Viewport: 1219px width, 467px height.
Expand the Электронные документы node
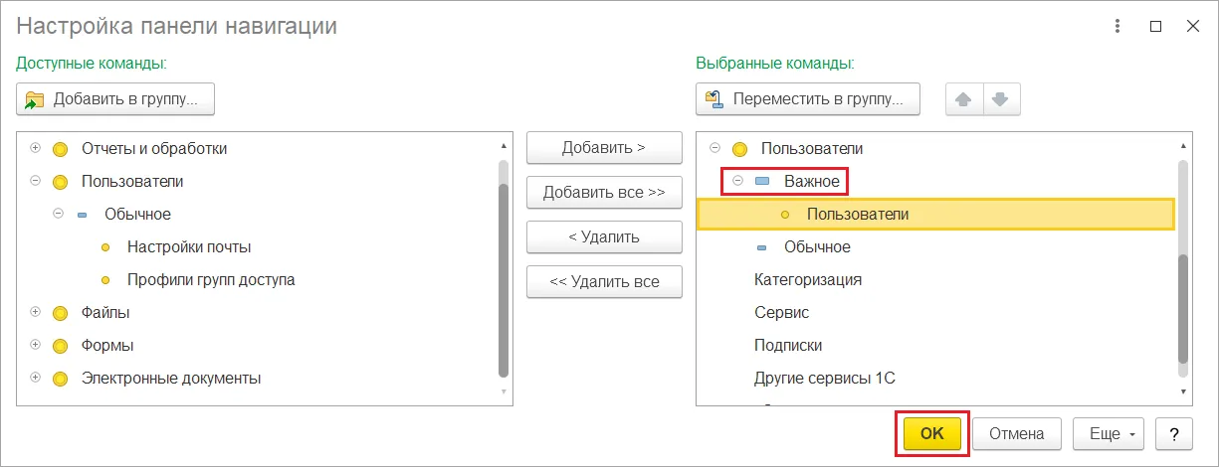(x=36, y=378)
